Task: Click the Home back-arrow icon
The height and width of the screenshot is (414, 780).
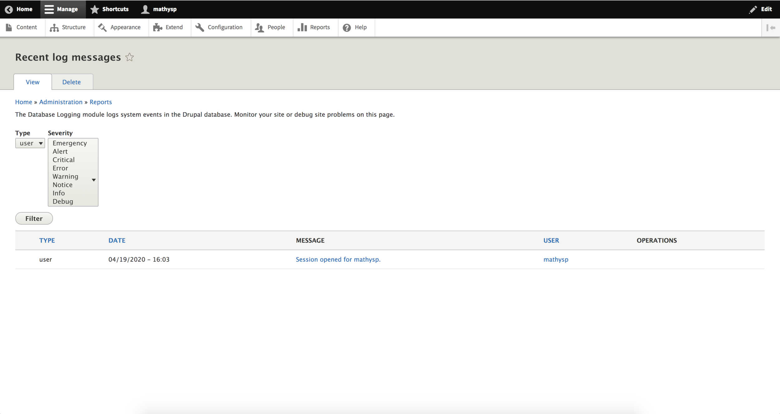Action: (9, 9)
